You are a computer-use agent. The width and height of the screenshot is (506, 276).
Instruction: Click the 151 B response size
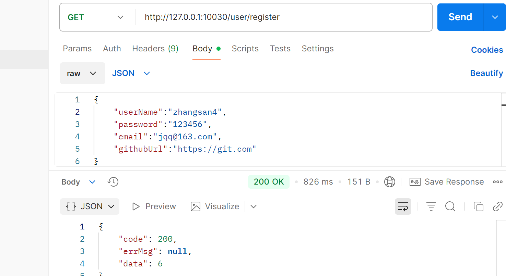pos(358,182)
